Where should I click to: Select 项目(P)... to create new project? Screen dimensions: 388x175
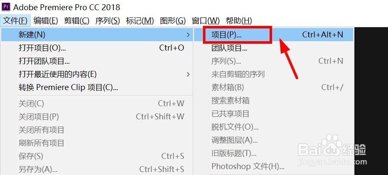click(x=273, y=35)
